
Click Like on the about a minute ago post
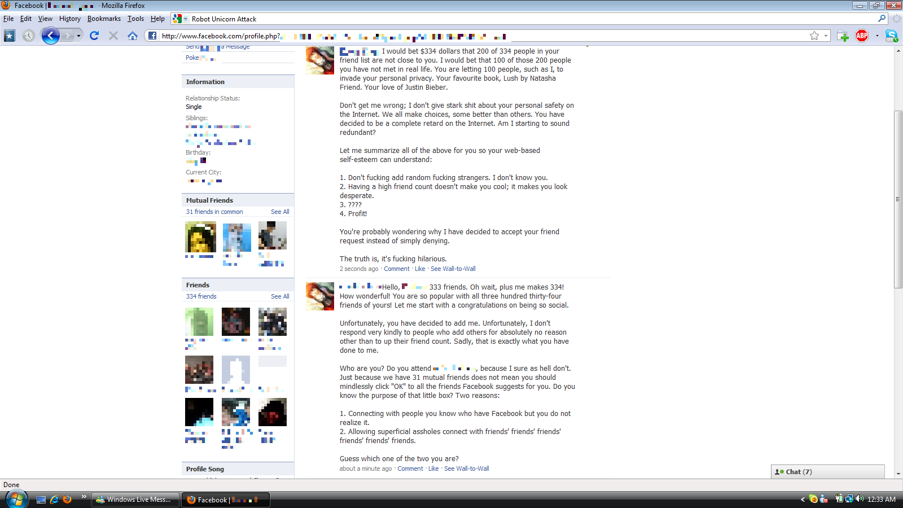click(433, 468)
